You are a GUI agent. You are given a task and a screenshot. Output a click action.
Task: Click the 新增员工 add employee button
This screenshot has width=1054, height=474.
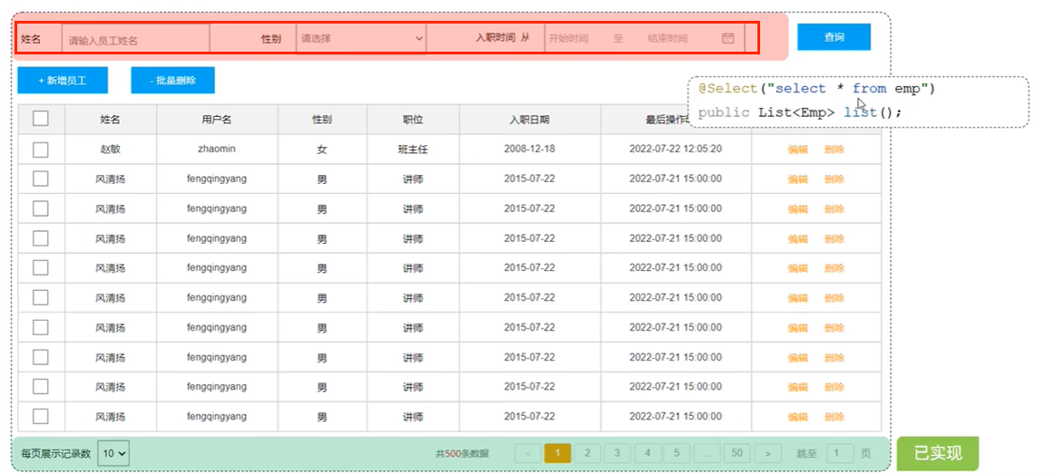(63, 81)
